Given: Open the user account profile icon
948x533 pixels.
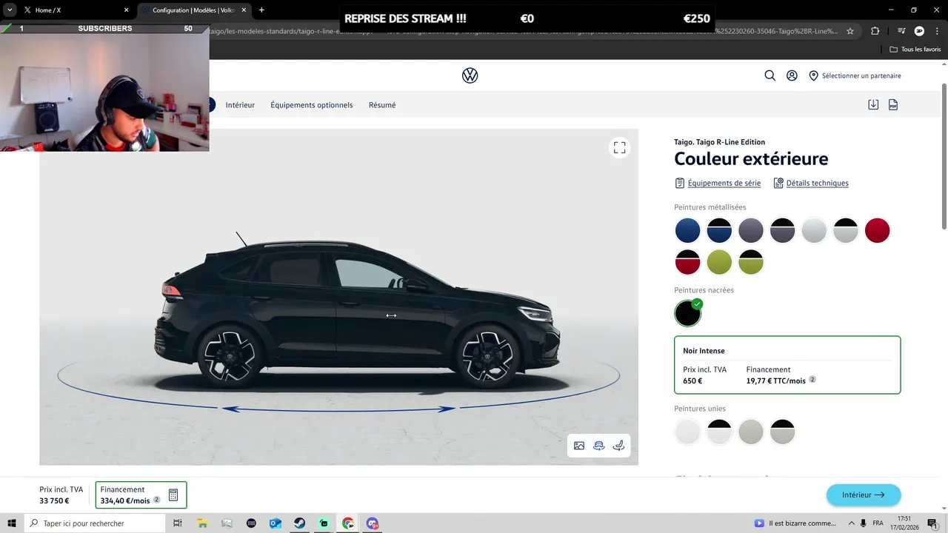Looking at the screenshot, I should [x=792, y=76].
